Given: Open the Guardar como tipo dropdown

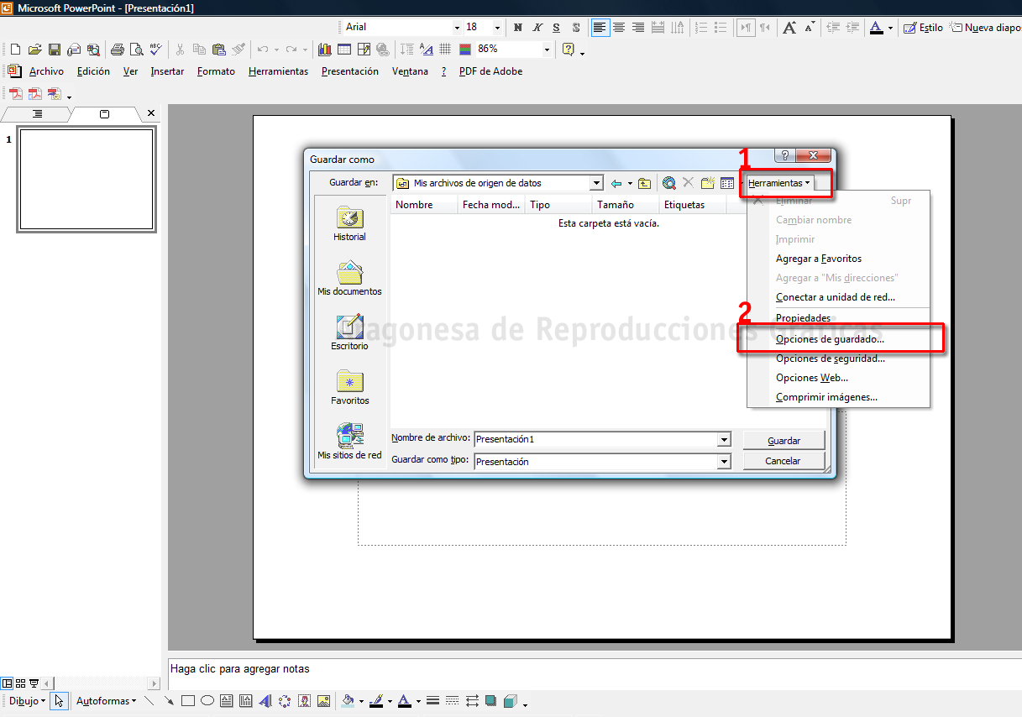Looking at the screenshot, I should click(x=724, y=461).
